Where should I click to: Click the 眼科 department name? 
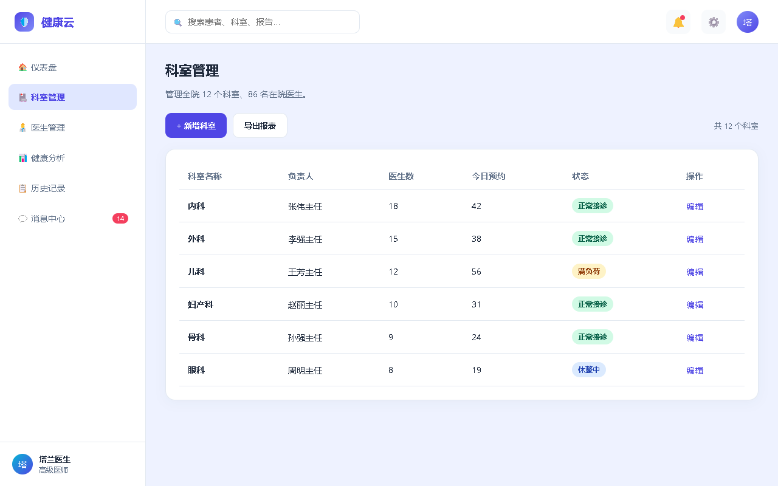point(196,371)
